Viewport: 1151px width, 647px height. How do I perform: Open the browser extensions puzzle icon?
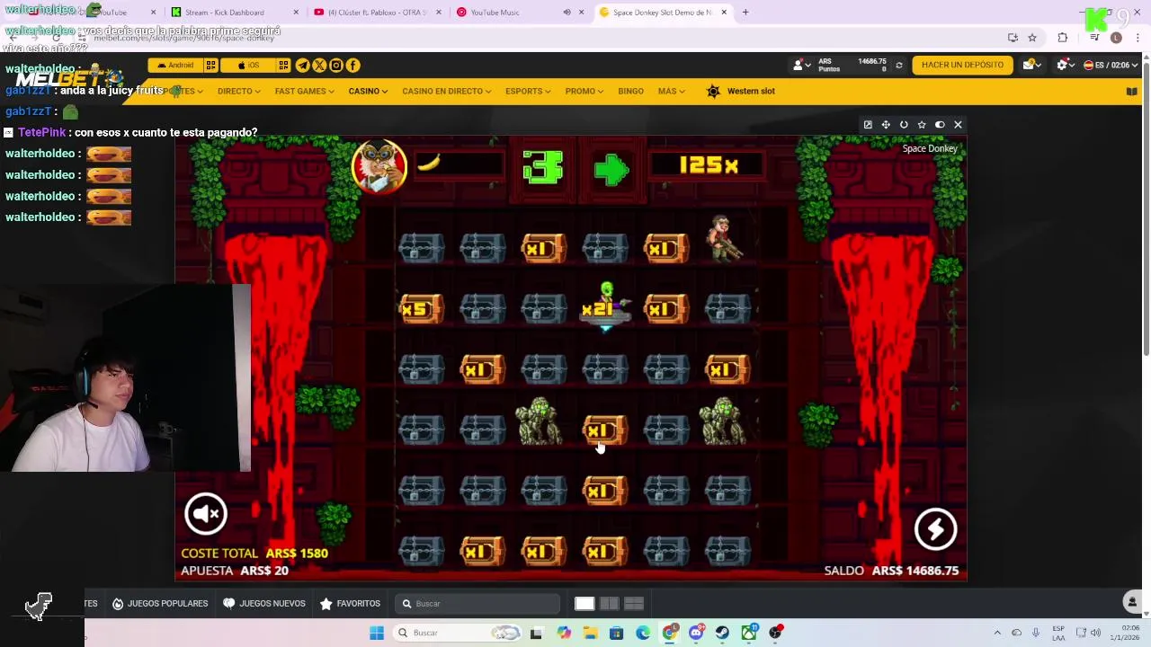point(1063,38)
